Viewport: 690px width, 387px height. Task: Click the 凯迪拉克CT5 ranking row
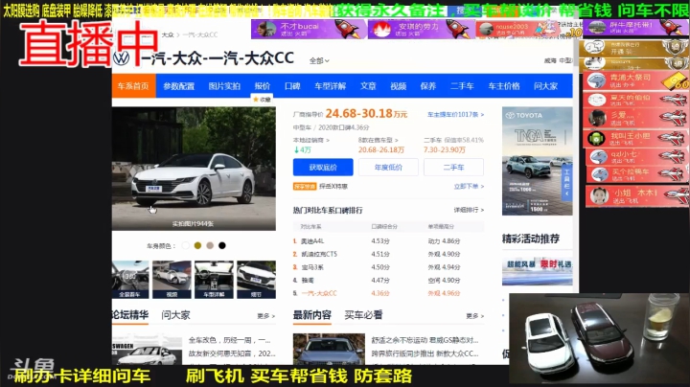(x=388, y=254)
